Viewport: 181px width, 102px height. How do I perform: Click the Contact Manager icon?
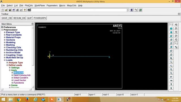140,10
